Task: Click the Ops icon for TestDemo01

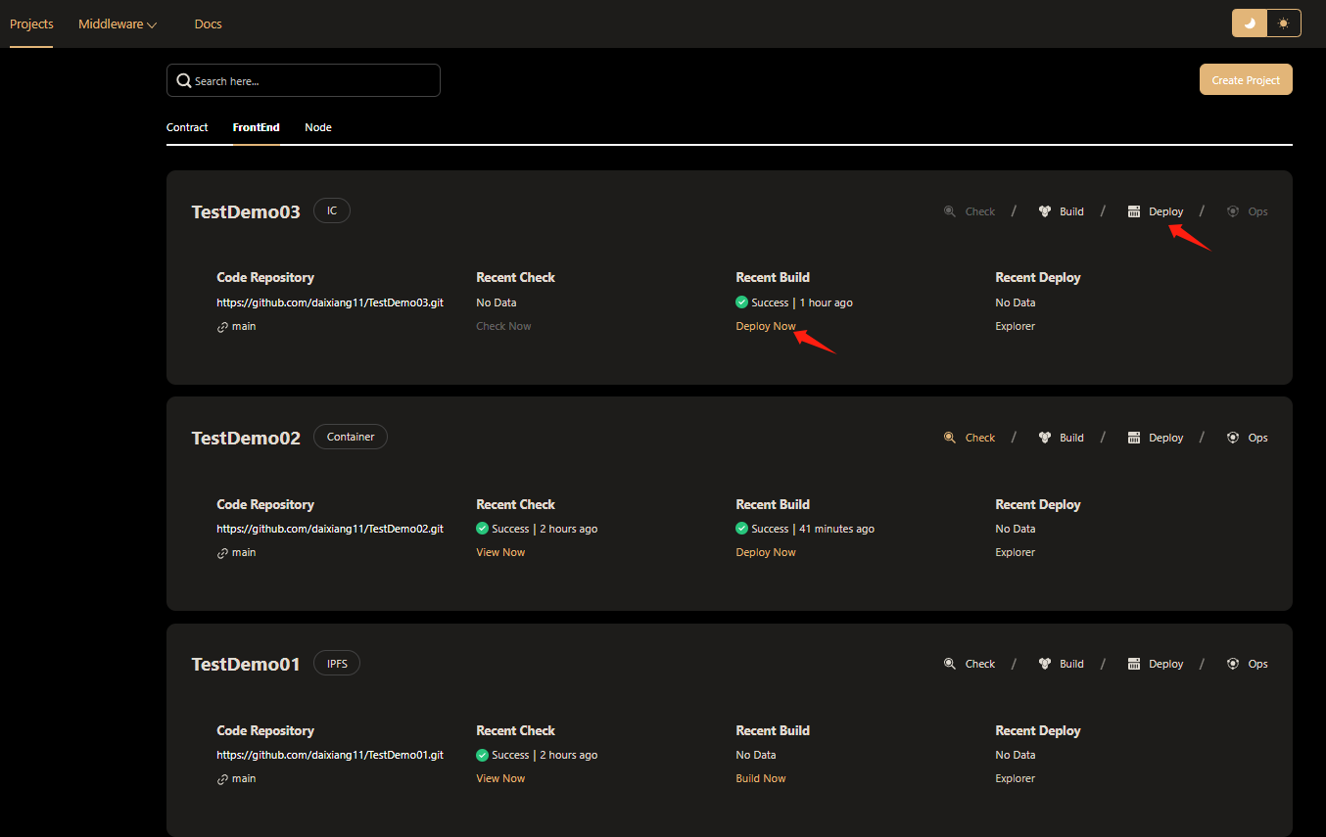Action: coord(1233,664)
